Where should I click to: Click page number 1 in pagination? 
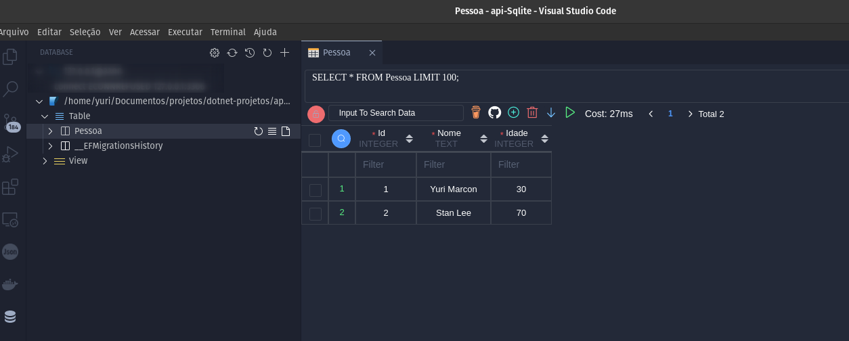click(670, 114)
